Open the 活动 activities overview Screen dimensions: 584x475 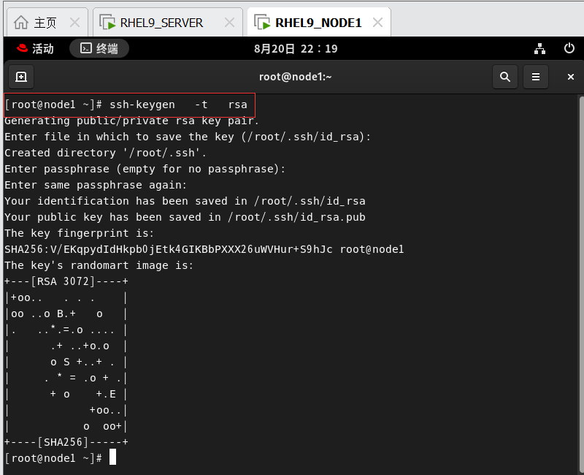35,48
